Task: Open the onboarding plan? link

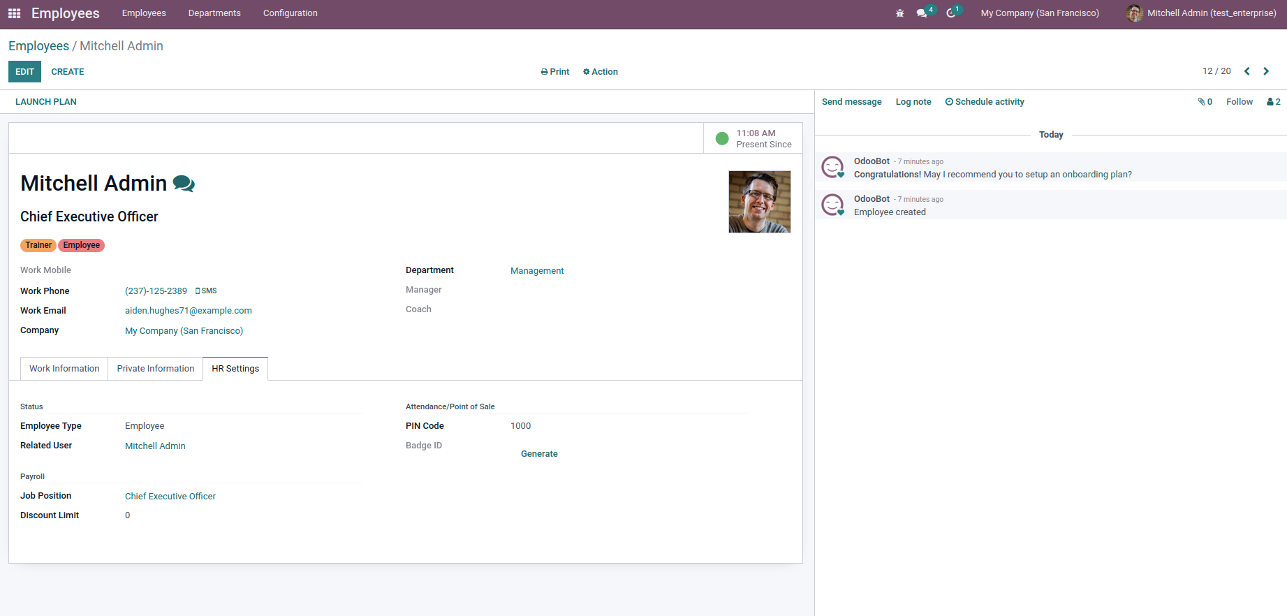Action: tap(1097, 175)
